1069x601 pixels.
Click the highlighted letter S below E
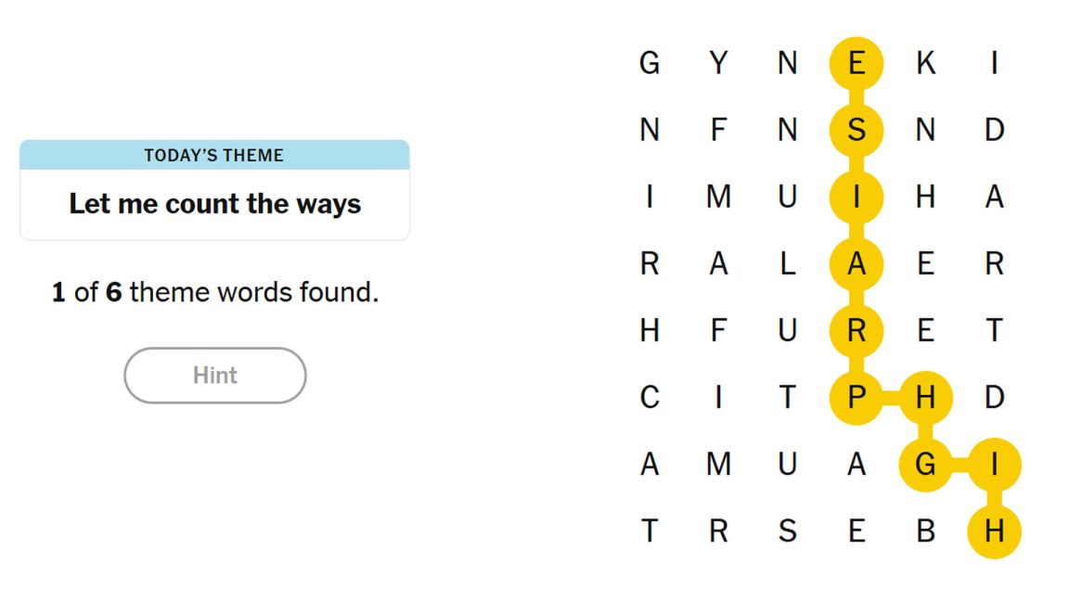[856, 129]
